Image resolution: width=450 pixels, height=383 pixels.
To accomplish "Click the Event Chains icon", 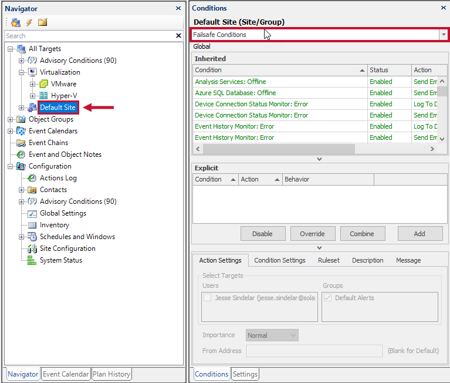I will point(21,143).
